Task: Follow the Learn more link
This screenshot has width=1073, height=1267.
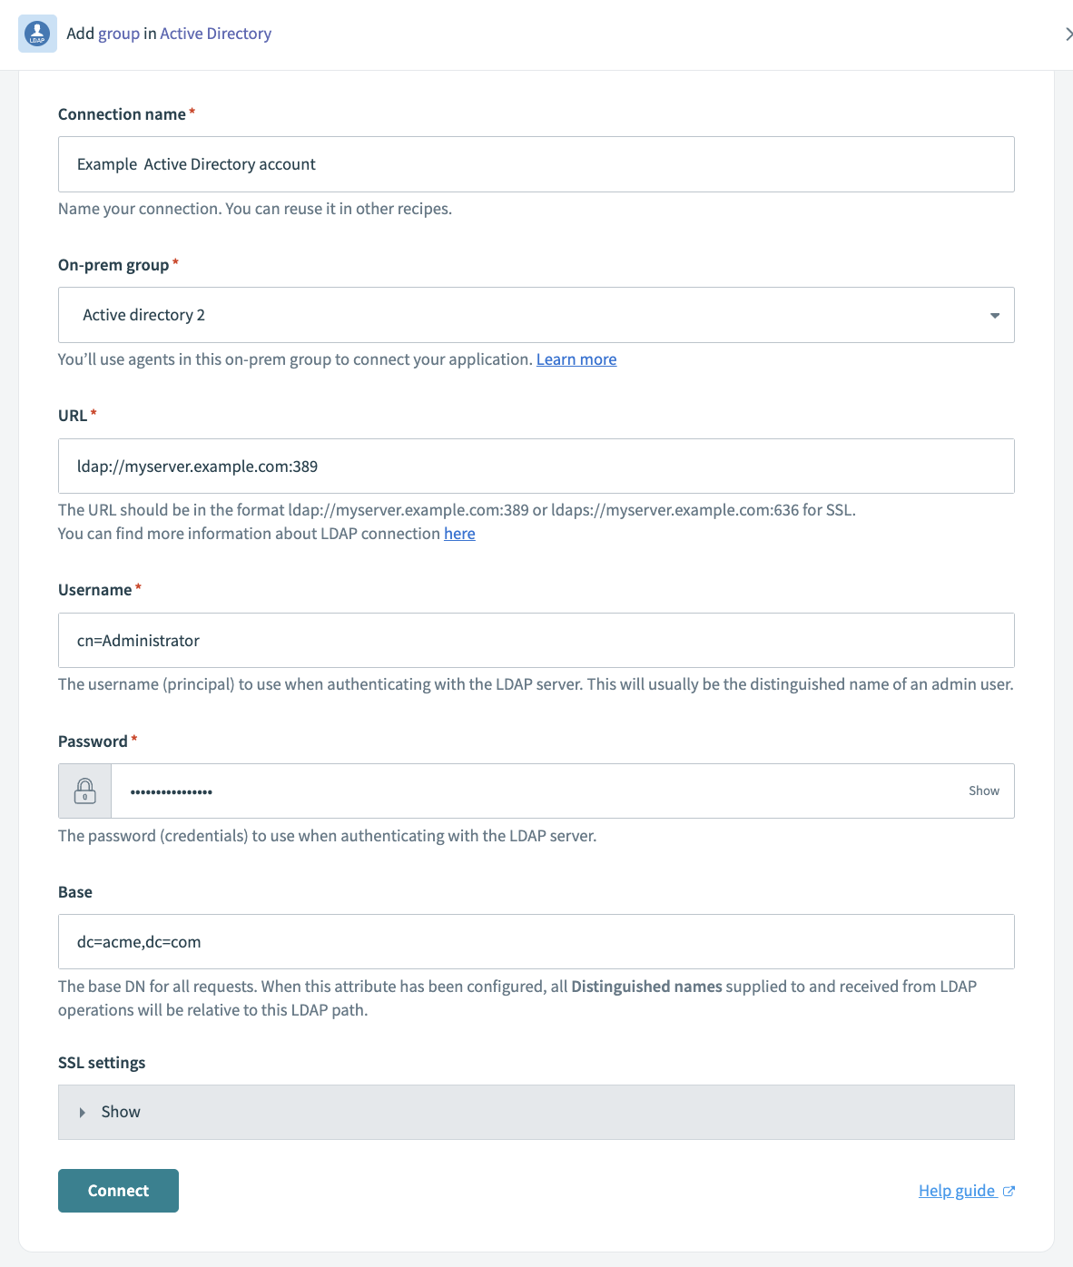Action: [x=576, y=359]
